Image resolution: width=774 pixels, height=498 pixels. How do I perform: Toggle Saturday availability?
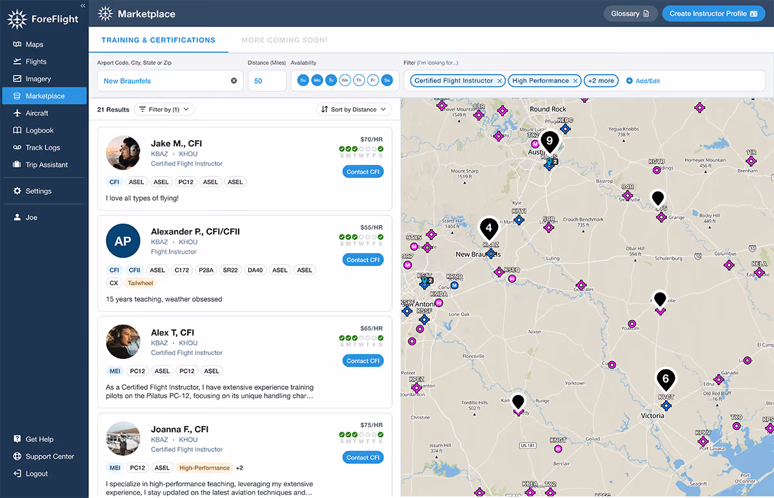coord(387,81)
